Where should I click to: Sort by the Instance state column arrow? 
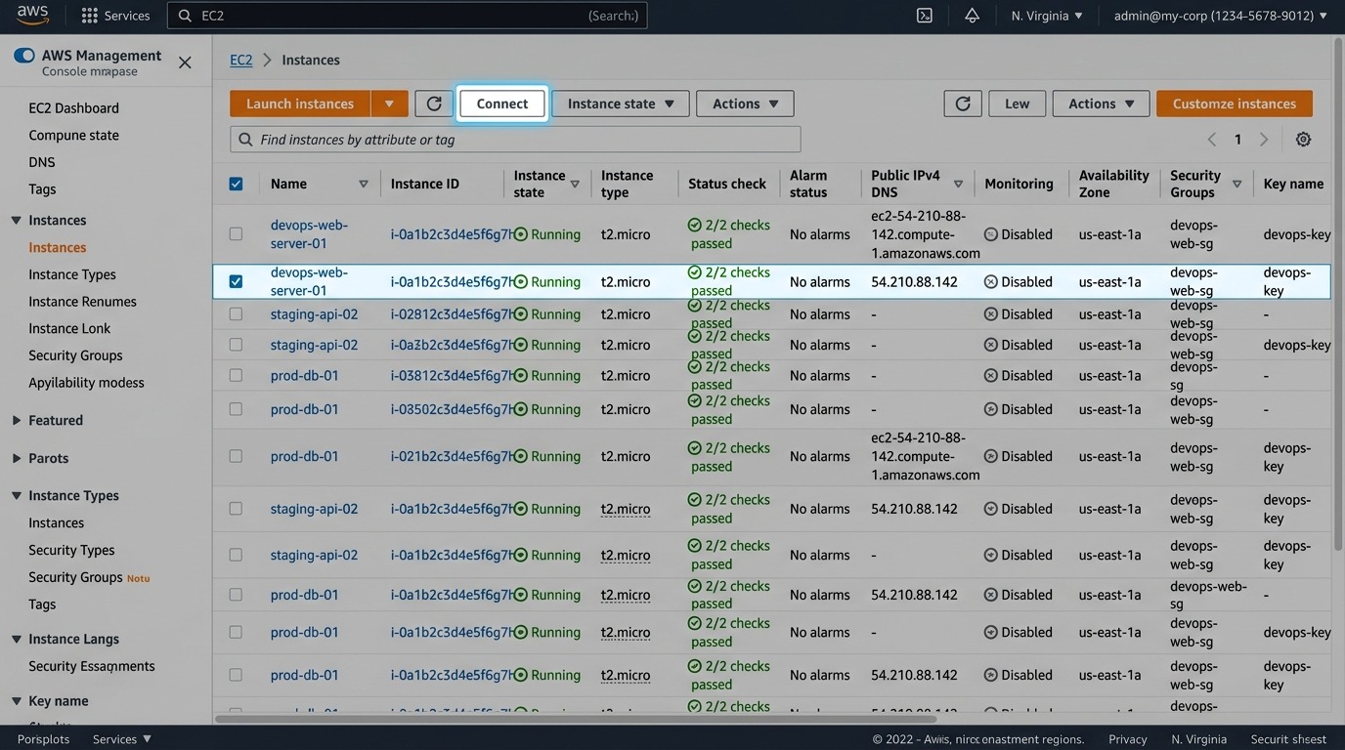[x=575, y=184]
